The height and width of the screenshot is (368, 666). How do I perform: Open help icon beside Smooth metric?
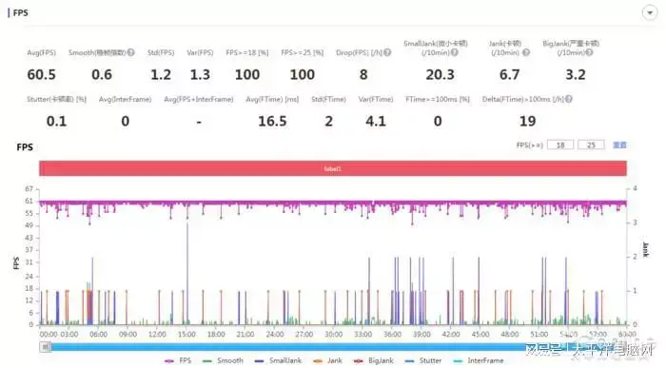coord(131,52)
